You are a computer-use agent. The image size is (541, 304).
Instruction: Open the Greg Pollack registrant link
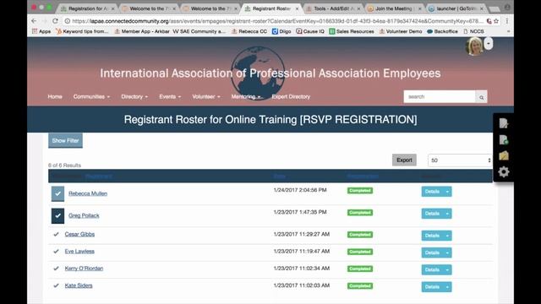tap(84, 216)
